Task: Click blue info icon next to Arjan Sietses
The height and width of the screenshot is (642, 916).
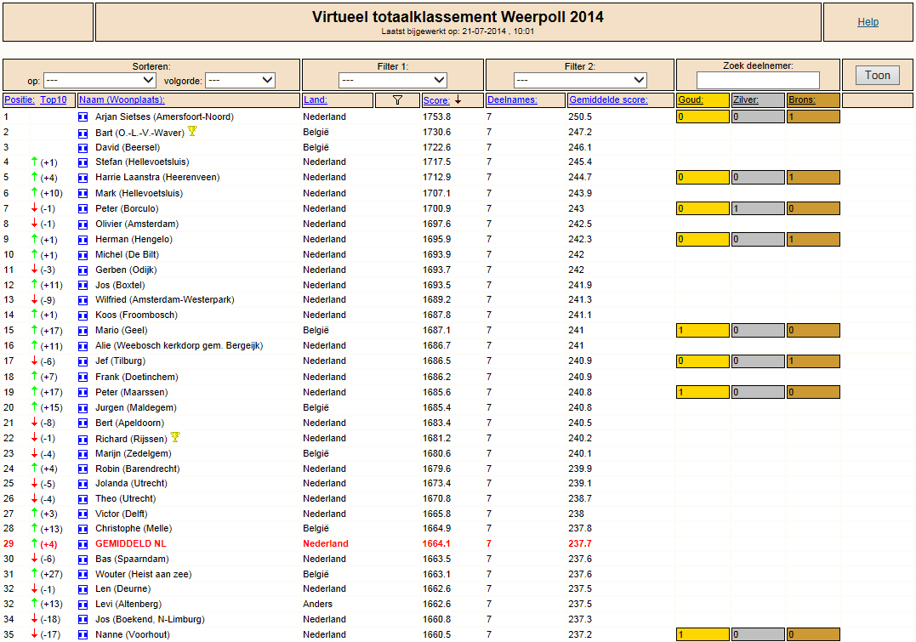Action: point(83,116)
